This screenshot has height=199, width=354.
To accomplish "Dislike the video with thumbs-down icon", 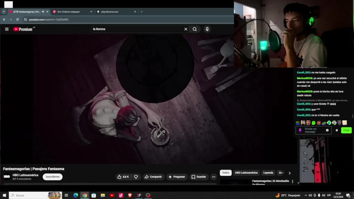I will (136, 177).
